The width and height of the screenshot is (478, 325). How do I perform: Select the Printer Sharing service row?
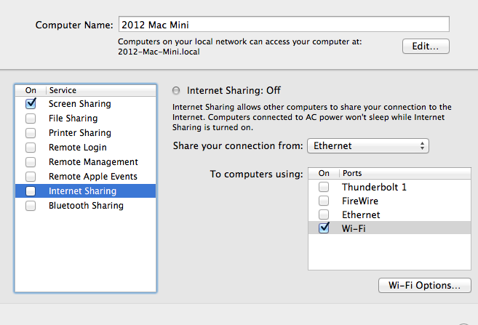(85, 133)
